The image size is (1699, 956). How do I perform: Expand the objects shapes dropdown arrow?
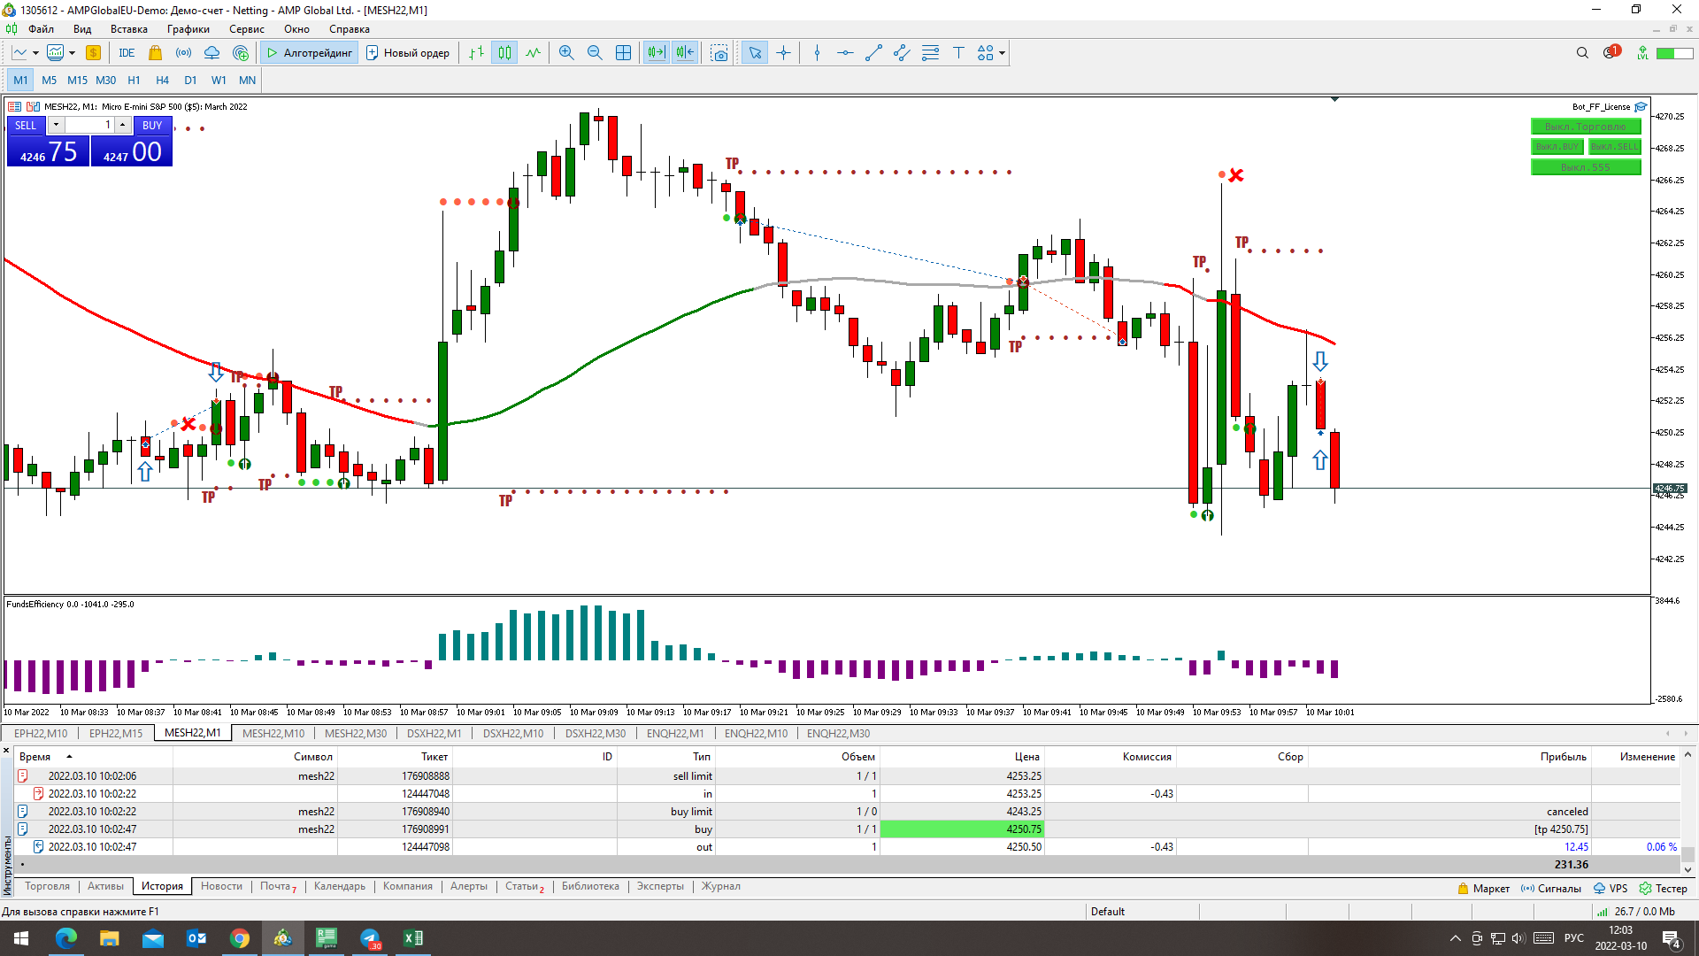click(x=1002, y=53)
